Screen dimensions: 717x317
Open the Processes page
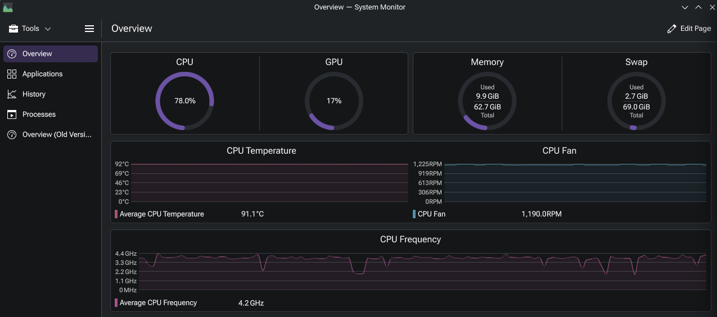pos(39,114)
